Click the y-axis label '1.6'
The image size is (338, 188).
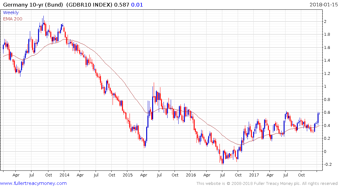pyautogui.click(x=327, y=48)
